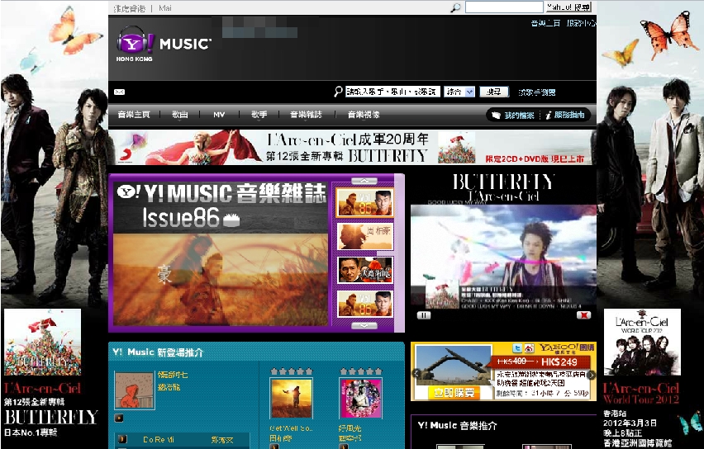Click the Do Re Mi song title

pyautogui.click(x=158, y=440)
